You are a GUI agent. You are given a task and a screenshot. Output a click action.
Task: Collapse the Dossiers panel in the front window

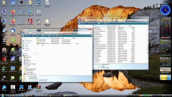(35, 53)
